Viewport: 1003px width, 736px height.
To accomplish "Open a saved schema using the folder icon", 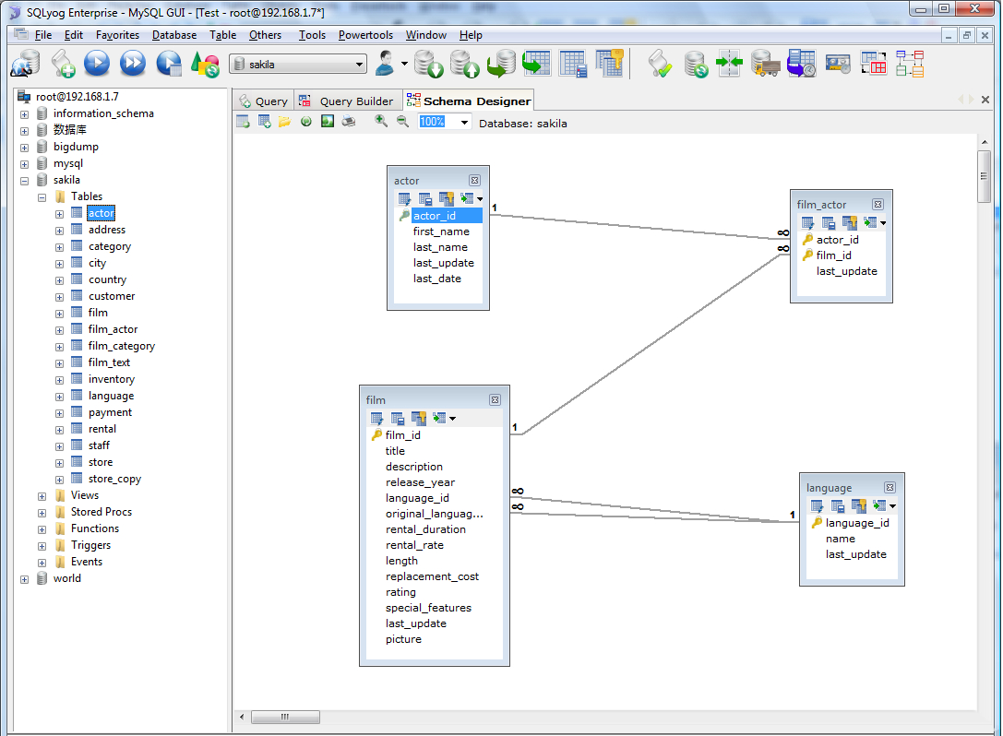I will (287, 121).
